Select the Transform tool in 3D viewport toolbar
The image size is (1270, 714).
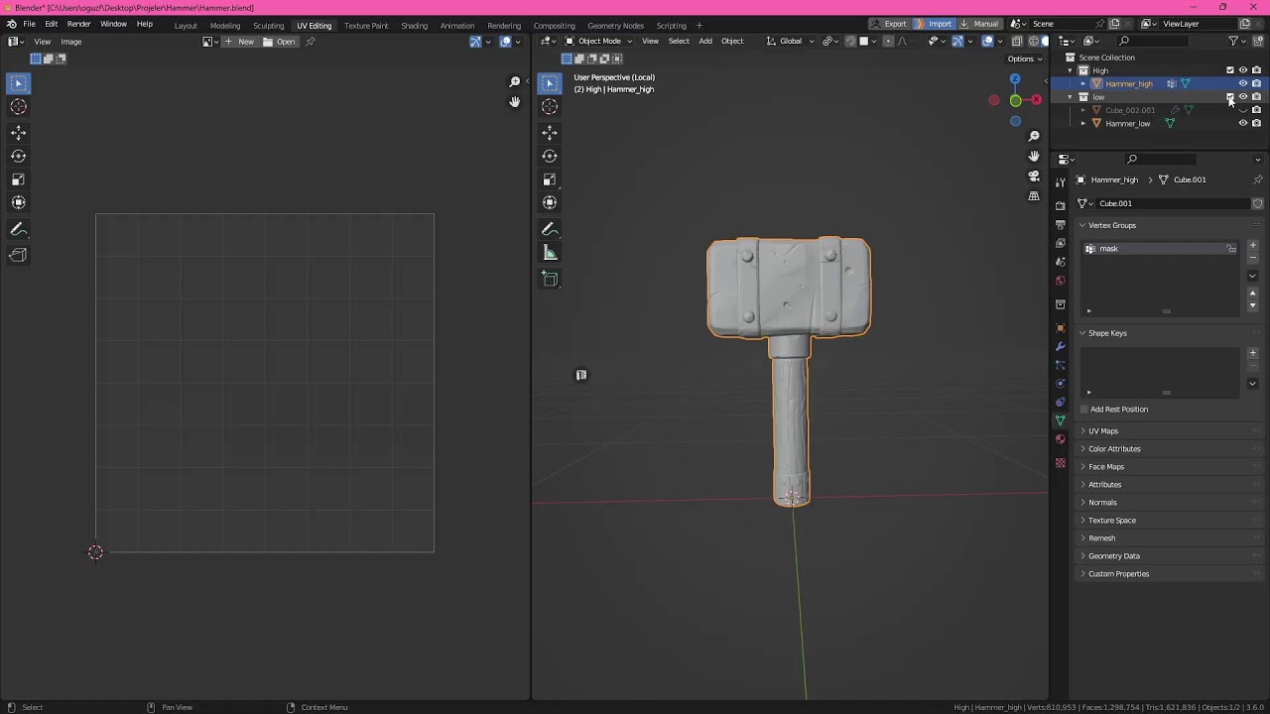pyautogui.click(x=550, y=202)
